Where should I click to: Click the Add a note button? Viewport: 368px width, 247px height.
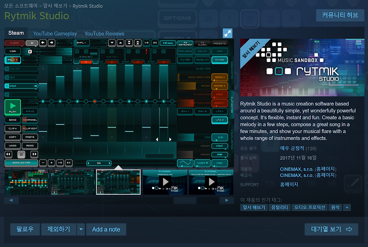pos(106,230)
